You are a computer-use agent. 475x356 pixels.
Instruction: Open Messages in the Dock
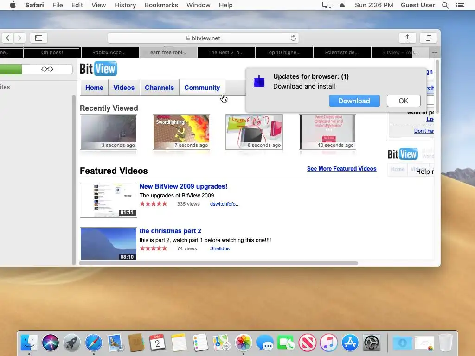point(264,343)
